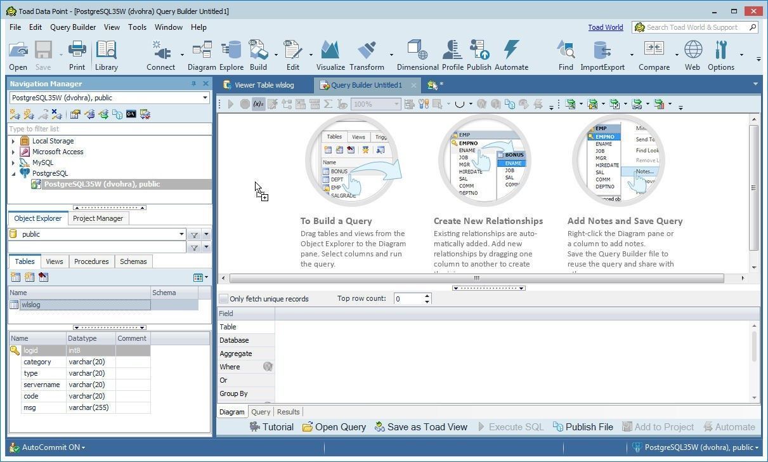Screen dimensions: 768x462
Task: Click the Compare toolbar icon
Action: coord(654,55)
